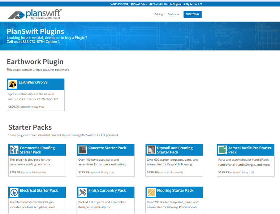Click the PlanSwift Plugins banner heading
The image size is (280, 214).
pyautogui.click(x=35, y=31)
